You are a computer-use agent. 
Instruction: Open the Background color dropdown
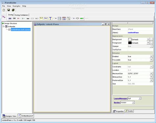click(x=148, y=39)
